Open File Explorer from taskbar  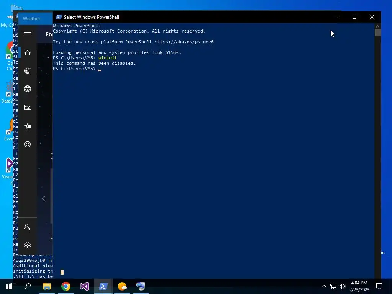point(47,286)
